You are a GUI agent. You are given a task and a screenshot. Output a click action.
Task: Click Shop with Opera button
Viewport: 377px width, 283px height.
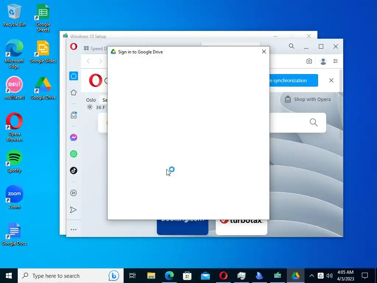click(x=307, y=99)
